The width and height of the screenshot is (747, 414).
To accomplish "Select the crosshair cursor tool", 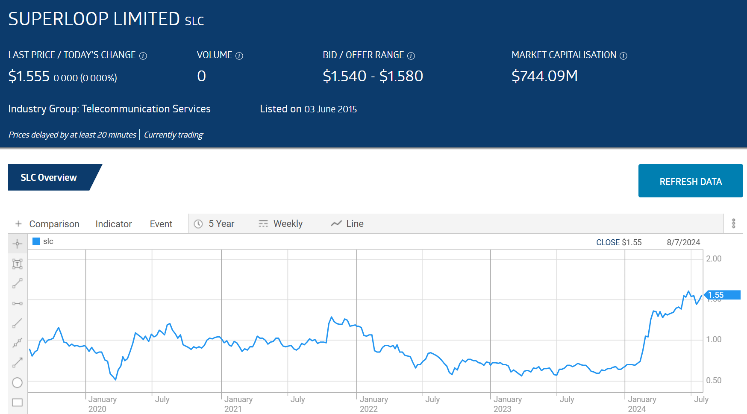I will (17, 244).
